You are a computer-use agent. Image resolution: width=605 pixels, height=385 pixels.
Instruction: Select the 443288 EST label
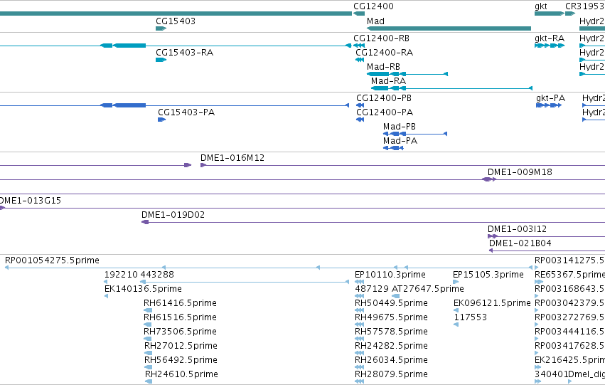coord(157,275)
